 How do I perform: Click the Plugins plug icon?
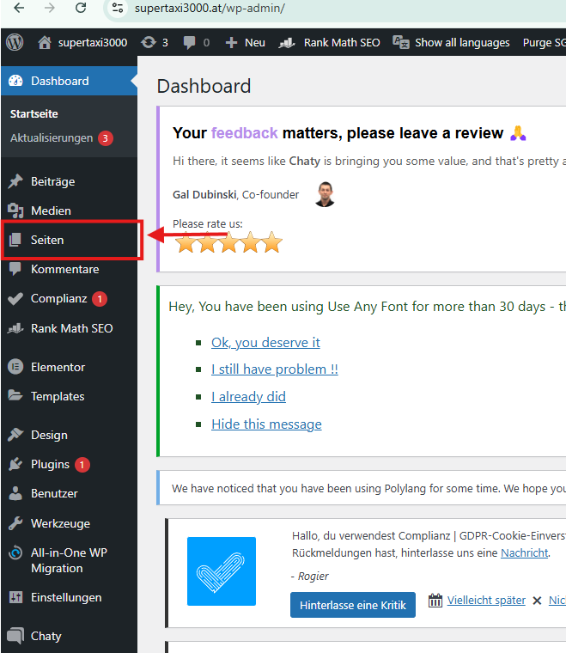pyautogui.click(x=15, y=464)
